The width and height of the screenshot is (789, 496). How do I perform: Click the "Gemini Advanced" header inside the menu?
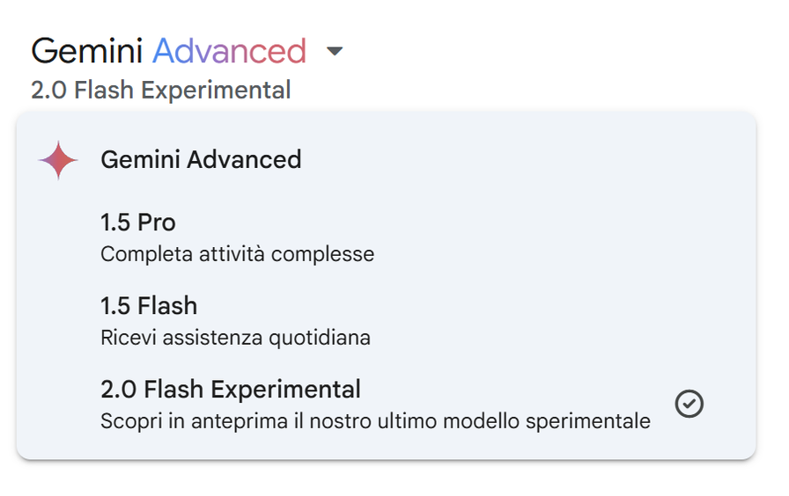[x=201, y=160]
